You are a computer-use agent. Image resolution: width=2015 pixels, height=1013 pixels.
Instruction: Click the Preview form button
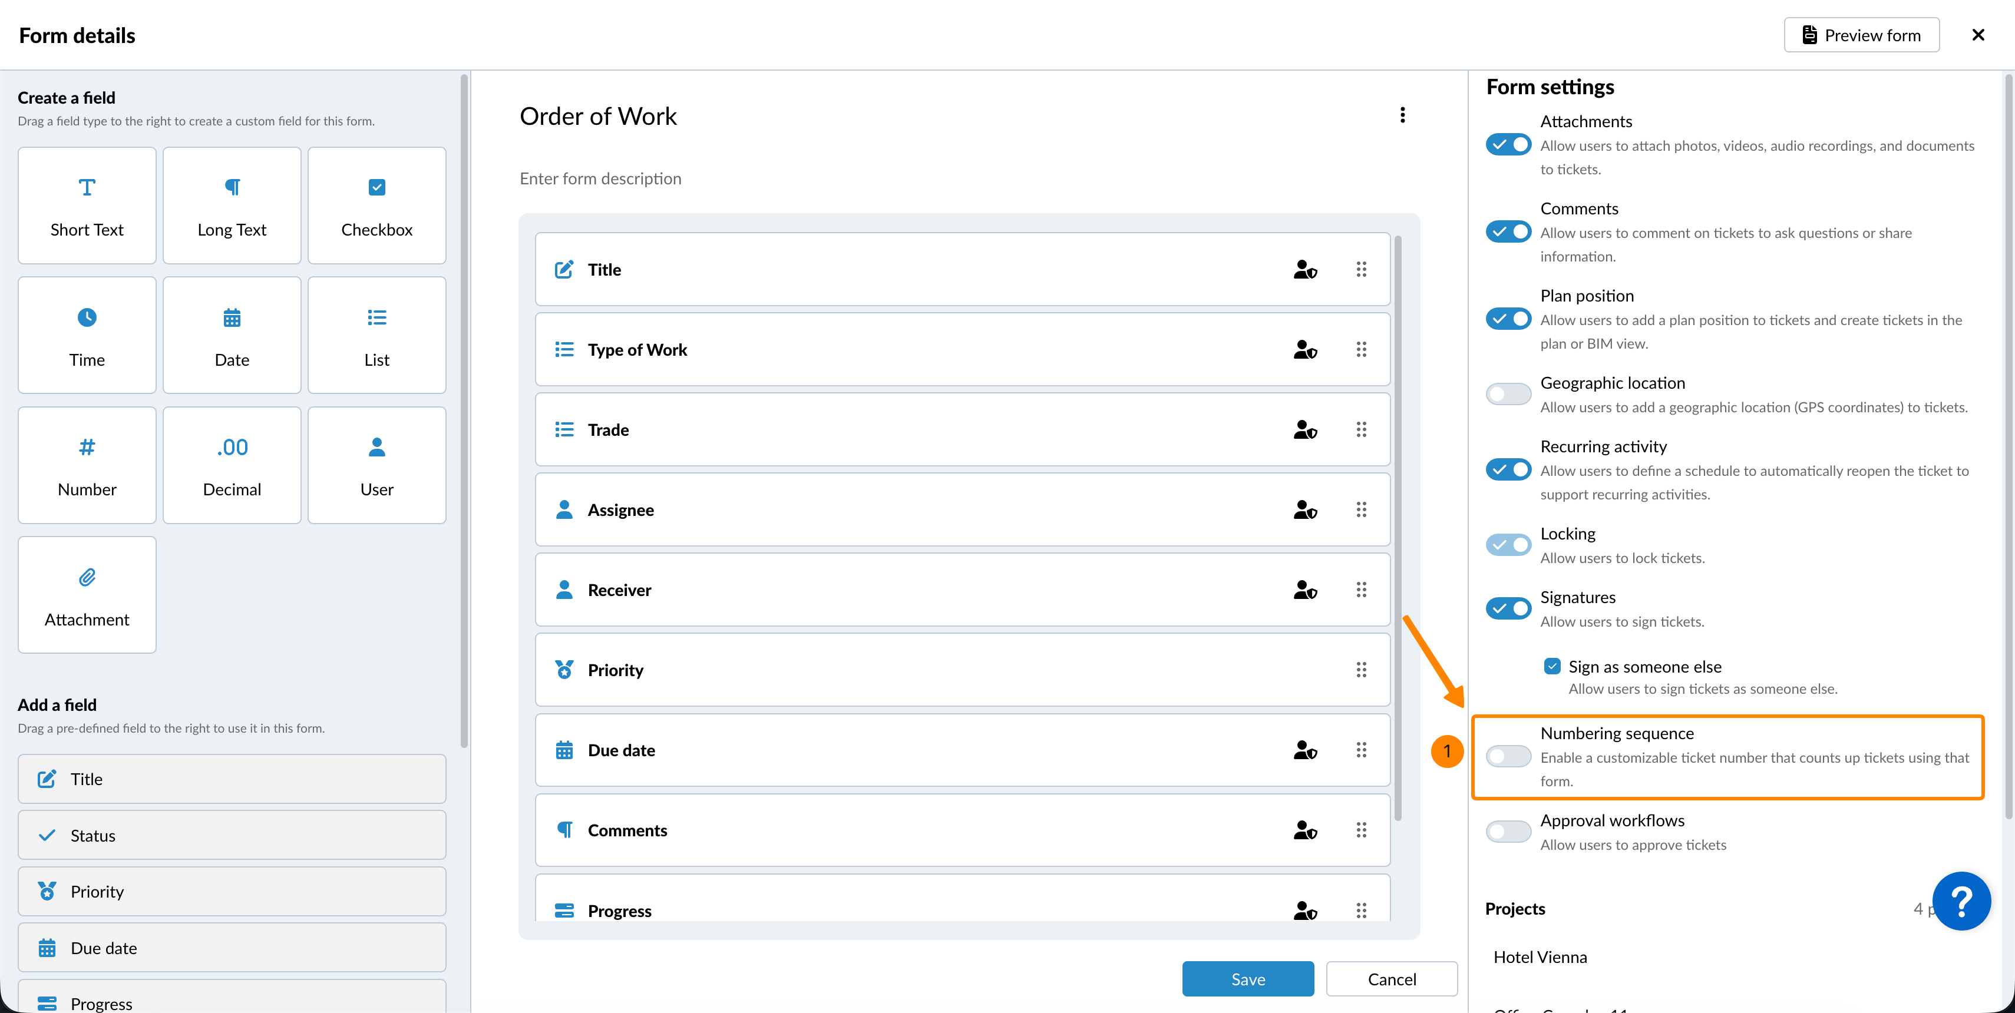[x=1861, y=35]
